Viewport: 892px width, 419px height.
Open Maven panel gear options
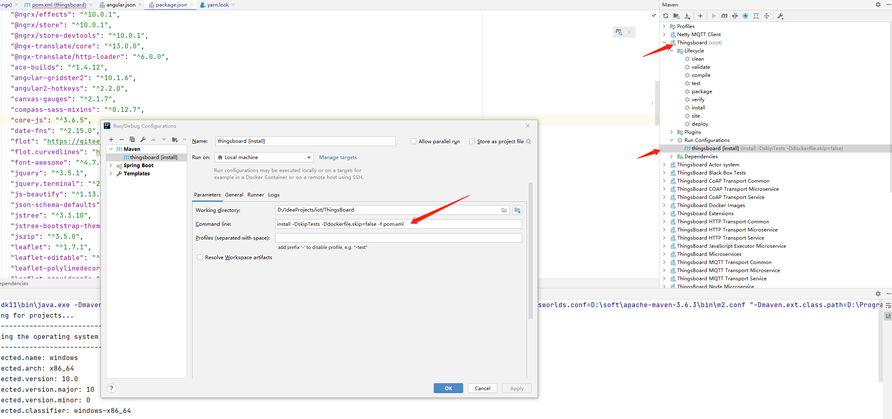[x=878, y=4]
